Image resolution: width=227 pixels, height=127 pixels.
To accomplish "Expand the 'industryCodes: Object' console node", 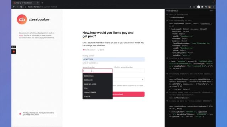I will pos(172,53).
